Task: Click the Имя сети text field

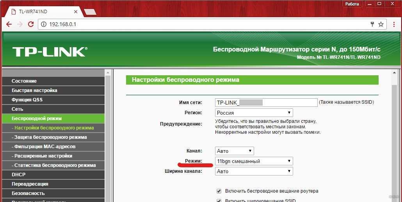Action: click(x=266, y=103)
